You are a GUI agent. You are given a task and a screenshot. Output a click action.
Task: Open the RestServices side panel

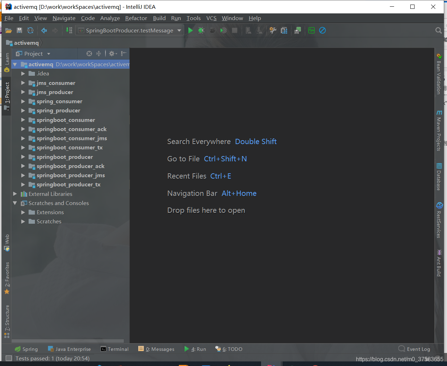pyautogui.click(x=439, y=220)
